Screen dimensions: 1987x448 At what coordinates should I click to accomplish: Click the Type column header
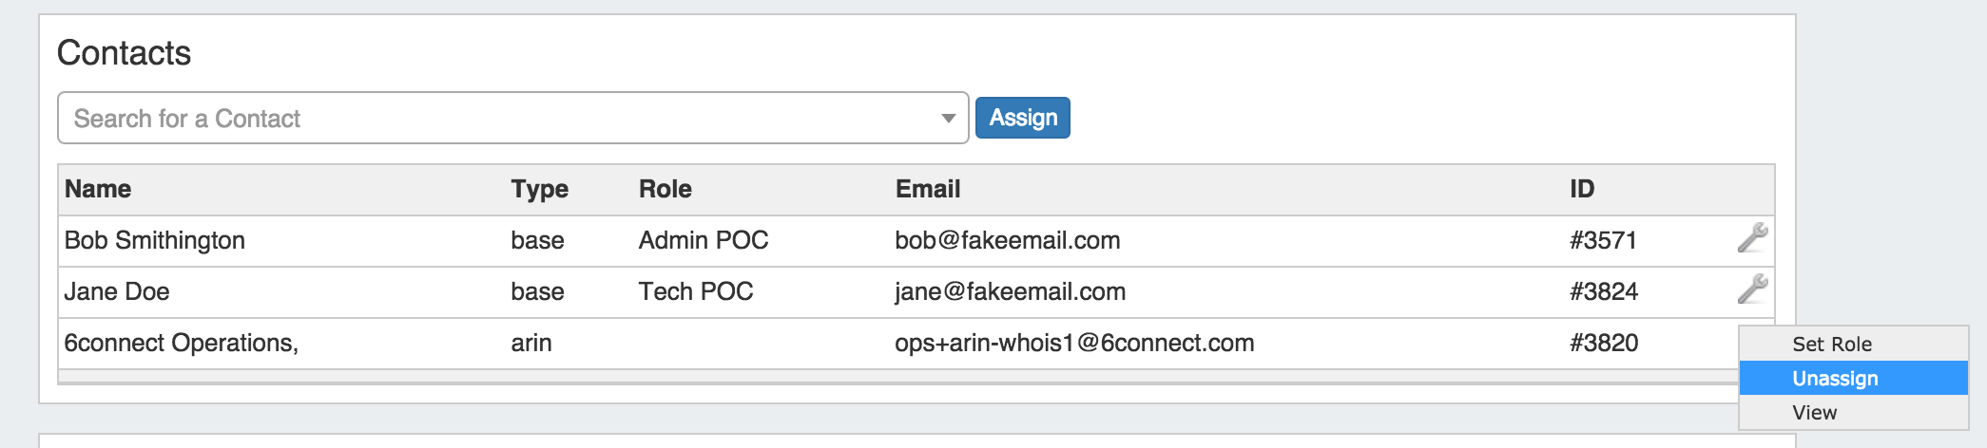coord(539,189)
